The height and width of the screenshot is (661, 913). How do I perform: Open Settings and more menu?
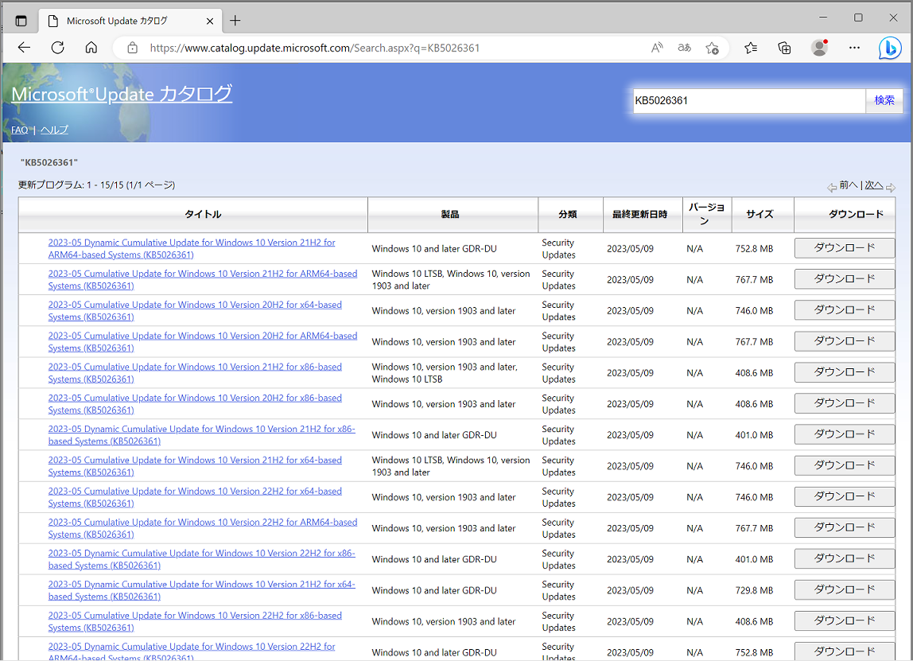(854, 48)
